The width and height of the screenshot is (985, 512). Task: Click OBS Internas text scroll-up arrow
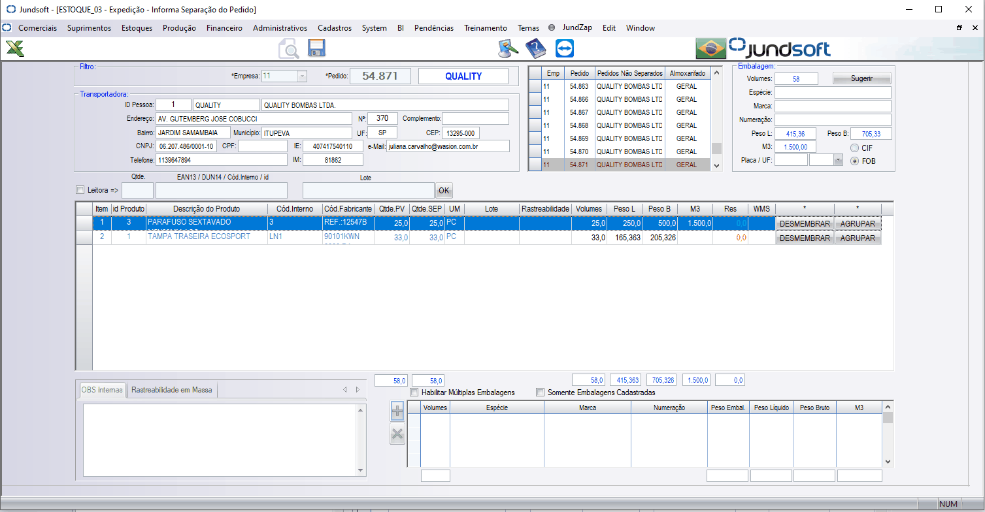[x=359, y=410]
